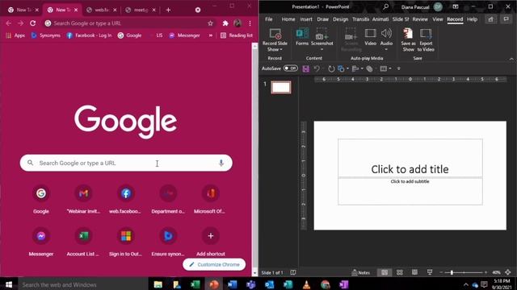
Task: Open the File tab in PowerPoint
Action: [269, 19]
